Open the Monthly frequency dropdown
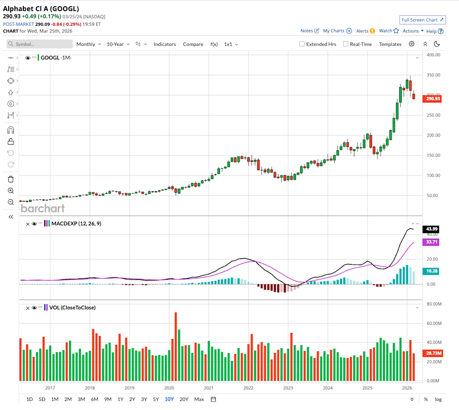 click(x=88, y=44)
